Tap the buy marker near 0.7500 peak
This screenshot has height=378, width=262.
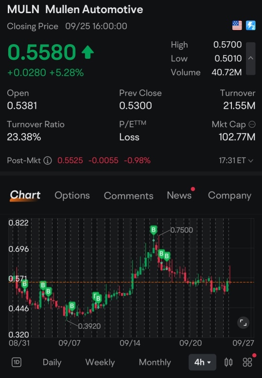(154, 230)
